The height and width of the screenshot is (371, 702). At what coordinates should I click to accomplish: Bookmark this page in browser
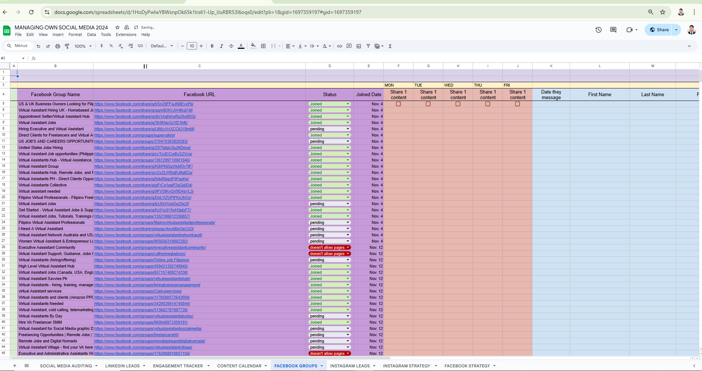tap(663, 12)
